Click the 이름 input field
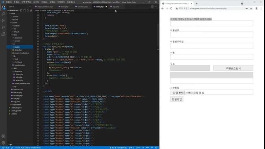 point(212,57)
